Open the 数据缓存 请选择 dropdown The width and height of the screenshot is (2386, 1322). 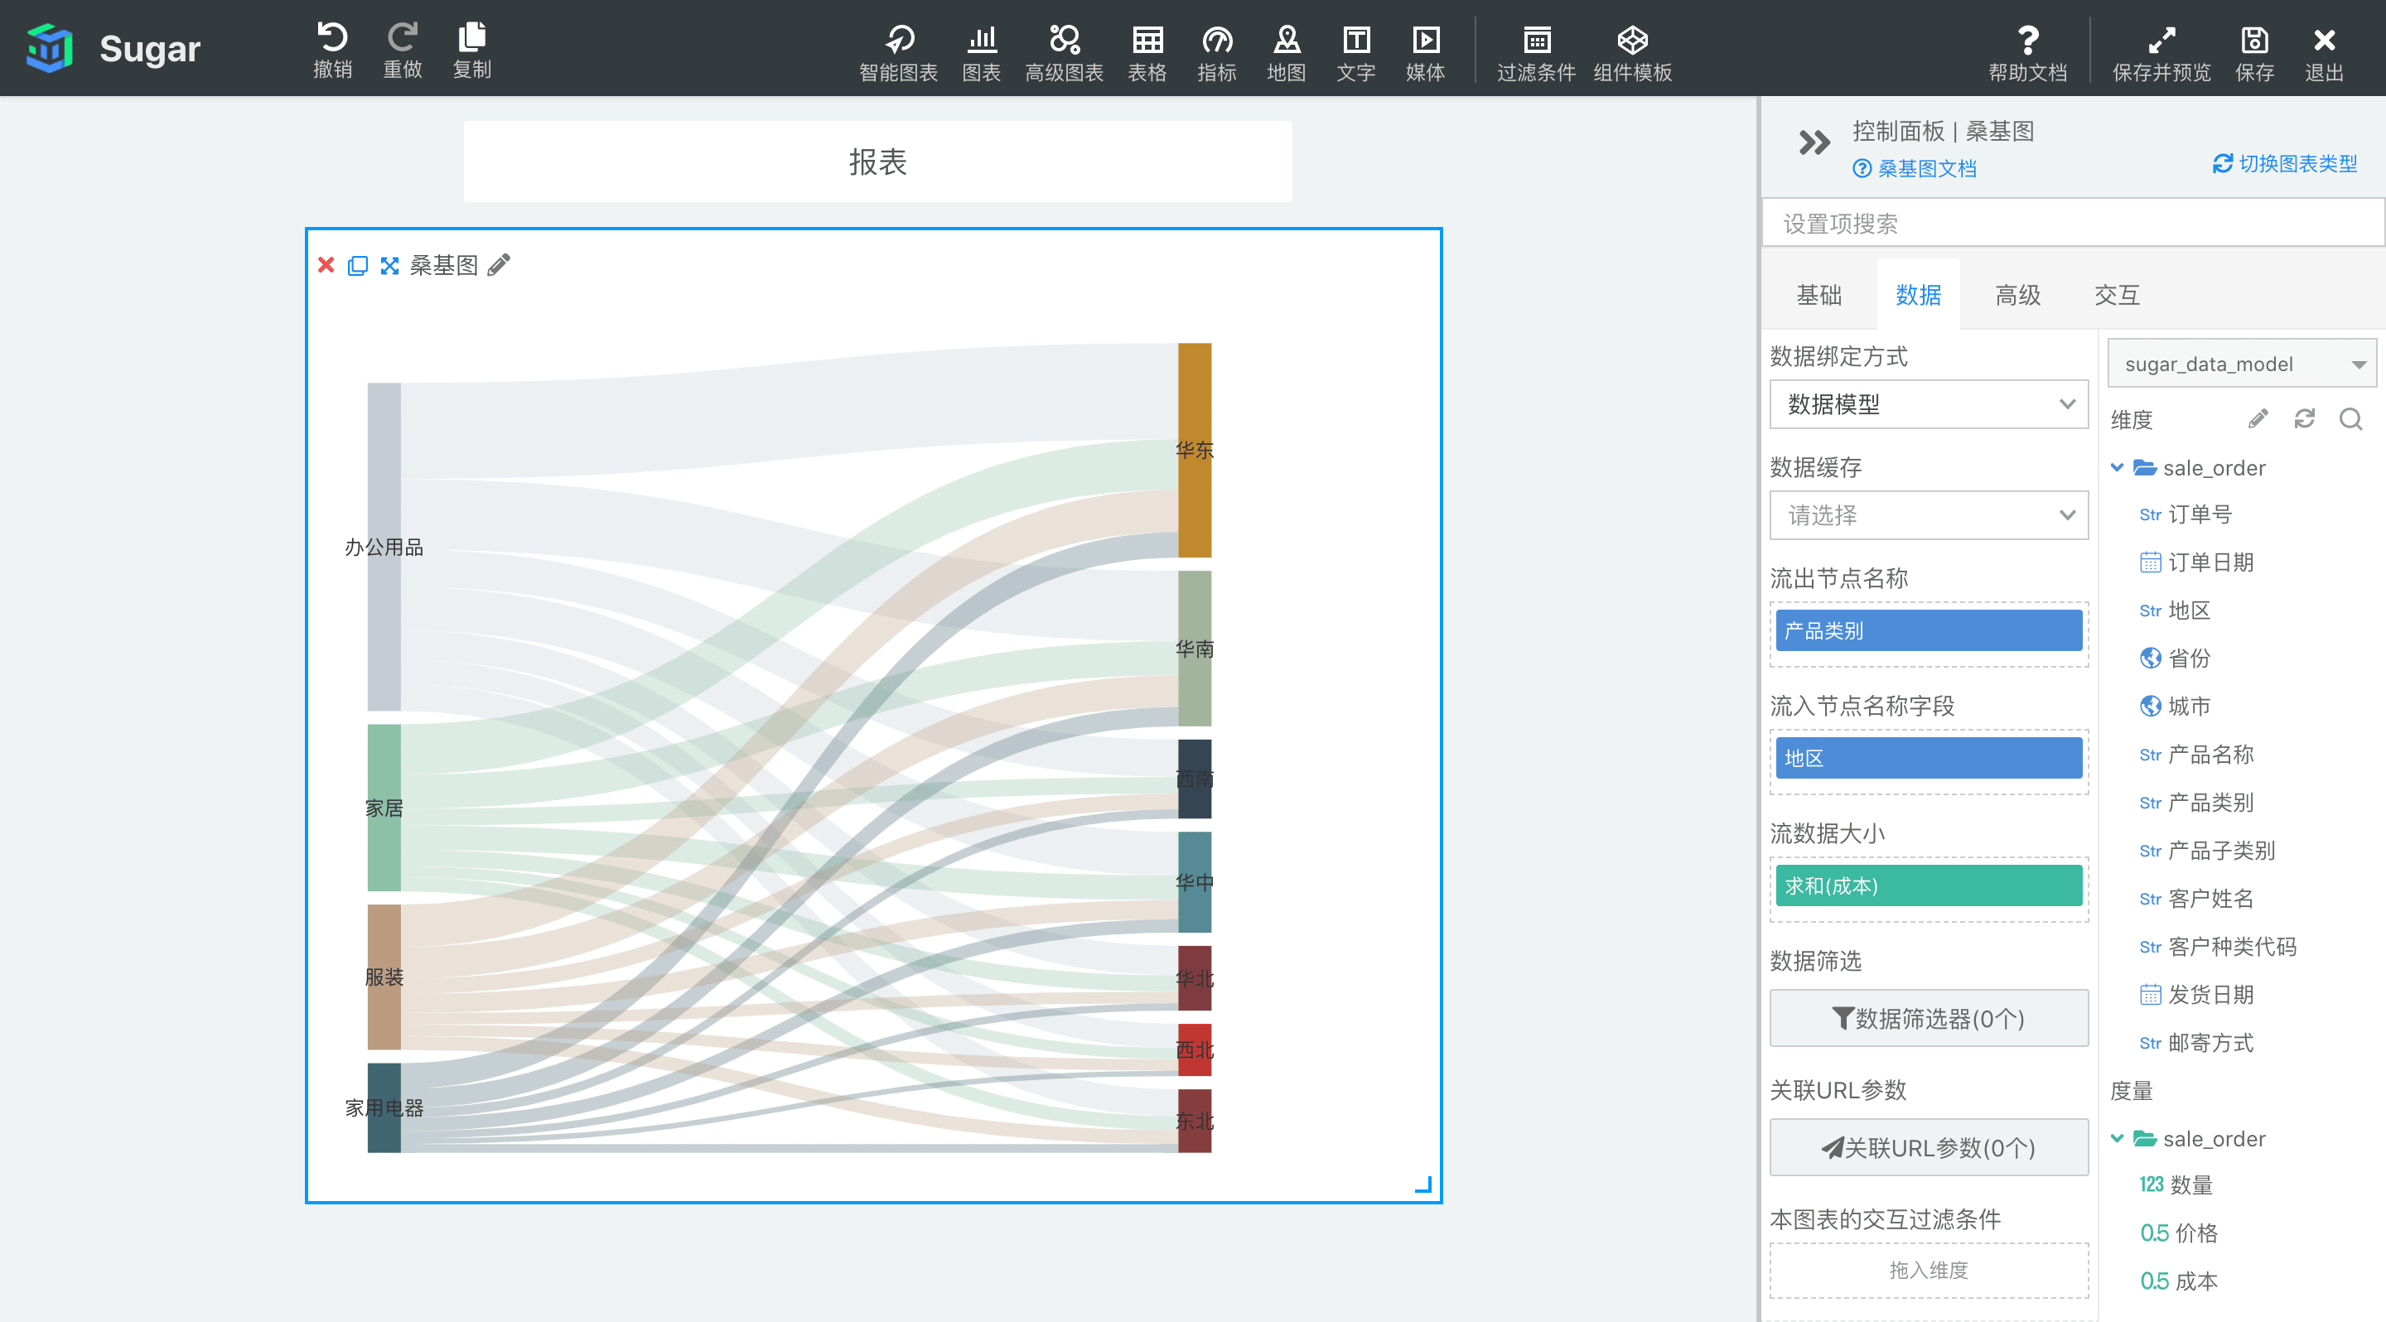tap(1929, 516)
